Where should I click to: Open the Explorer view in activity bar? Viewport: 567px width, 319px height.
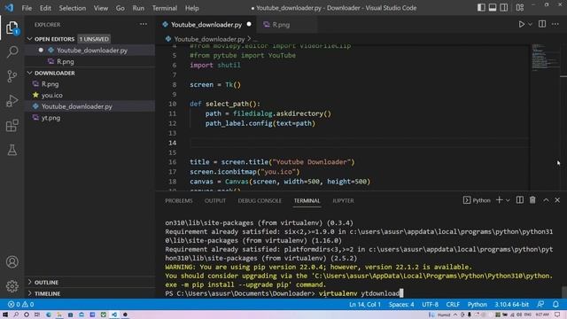pos(12,27)
